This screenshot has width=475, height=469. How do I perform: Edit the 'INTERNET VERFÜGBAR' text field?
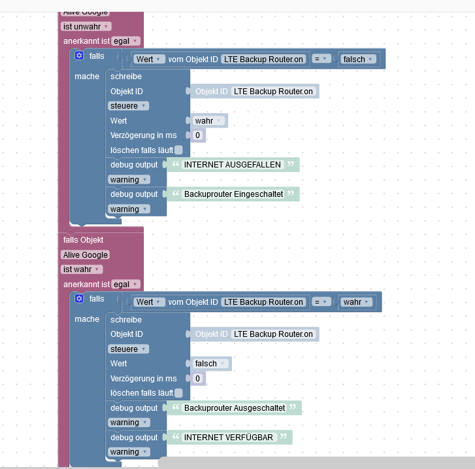pyautogui.click(x=229, y=438)
